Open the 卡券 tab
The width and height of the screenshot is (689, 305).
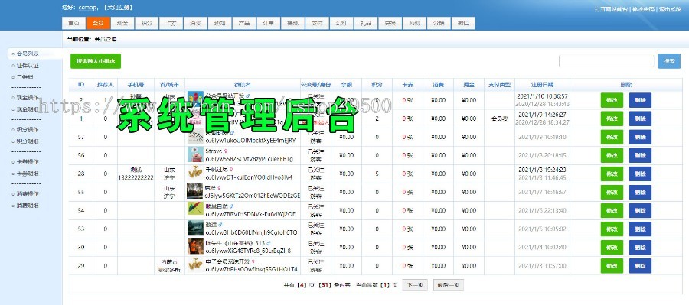point(171,23)
